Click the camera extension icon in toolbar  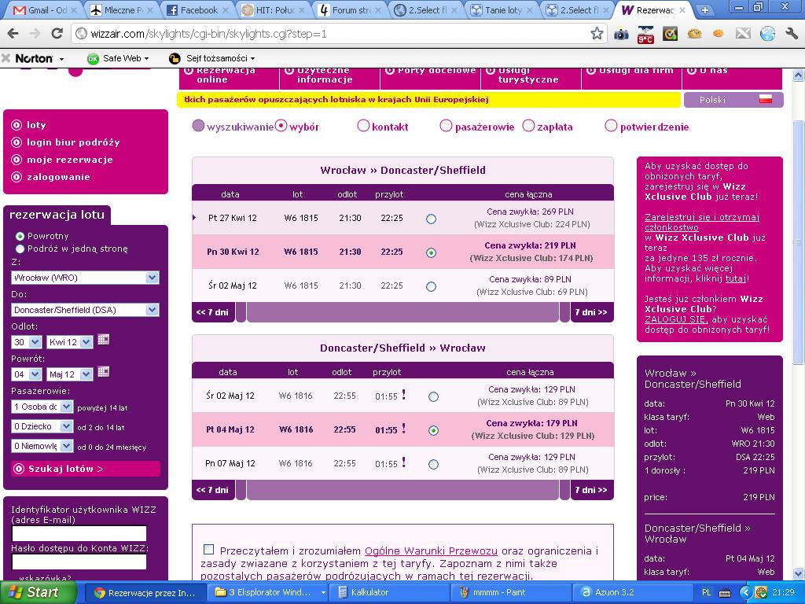(x=621, y=34)
